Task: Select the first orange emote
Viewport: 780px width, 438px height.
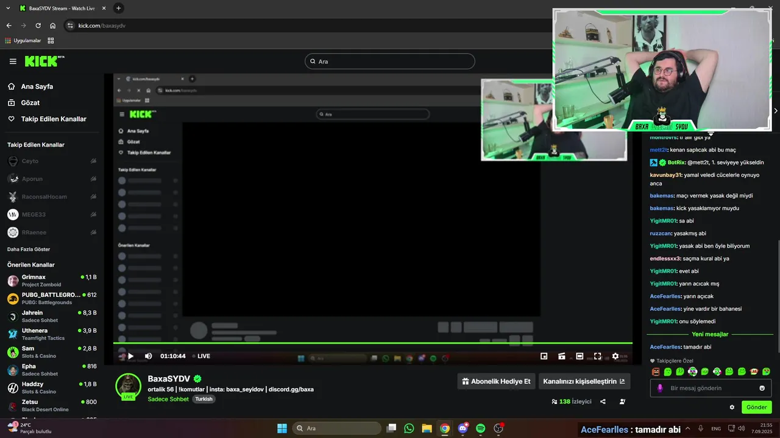Action: pyautogui.click(x=656, y=372)
